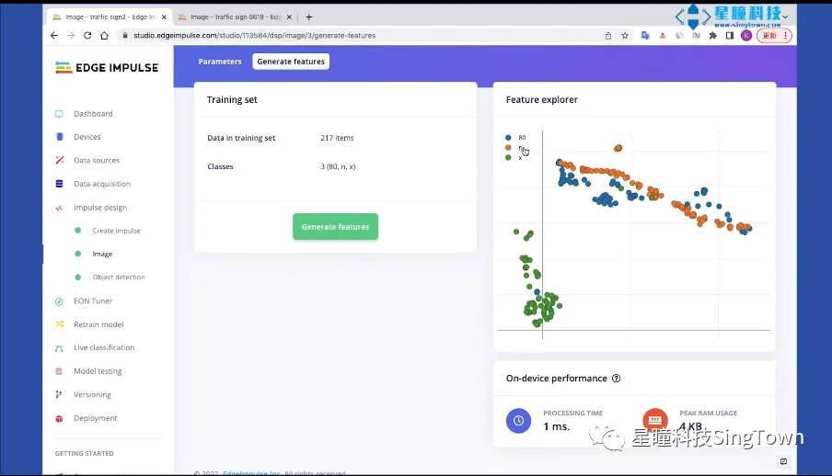Toggle the browser side panel icon
Viewport: 832px width, 476px height.
tap(730, 36)
